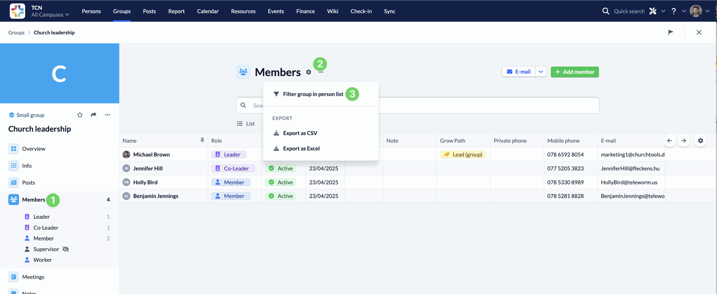Click the help question mark icon
This screenshot has width=717, height=294.
674,11
